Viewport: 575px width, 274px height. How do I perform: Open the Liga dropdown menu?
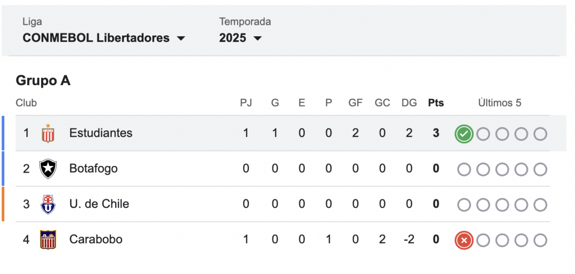click(103, 38)
